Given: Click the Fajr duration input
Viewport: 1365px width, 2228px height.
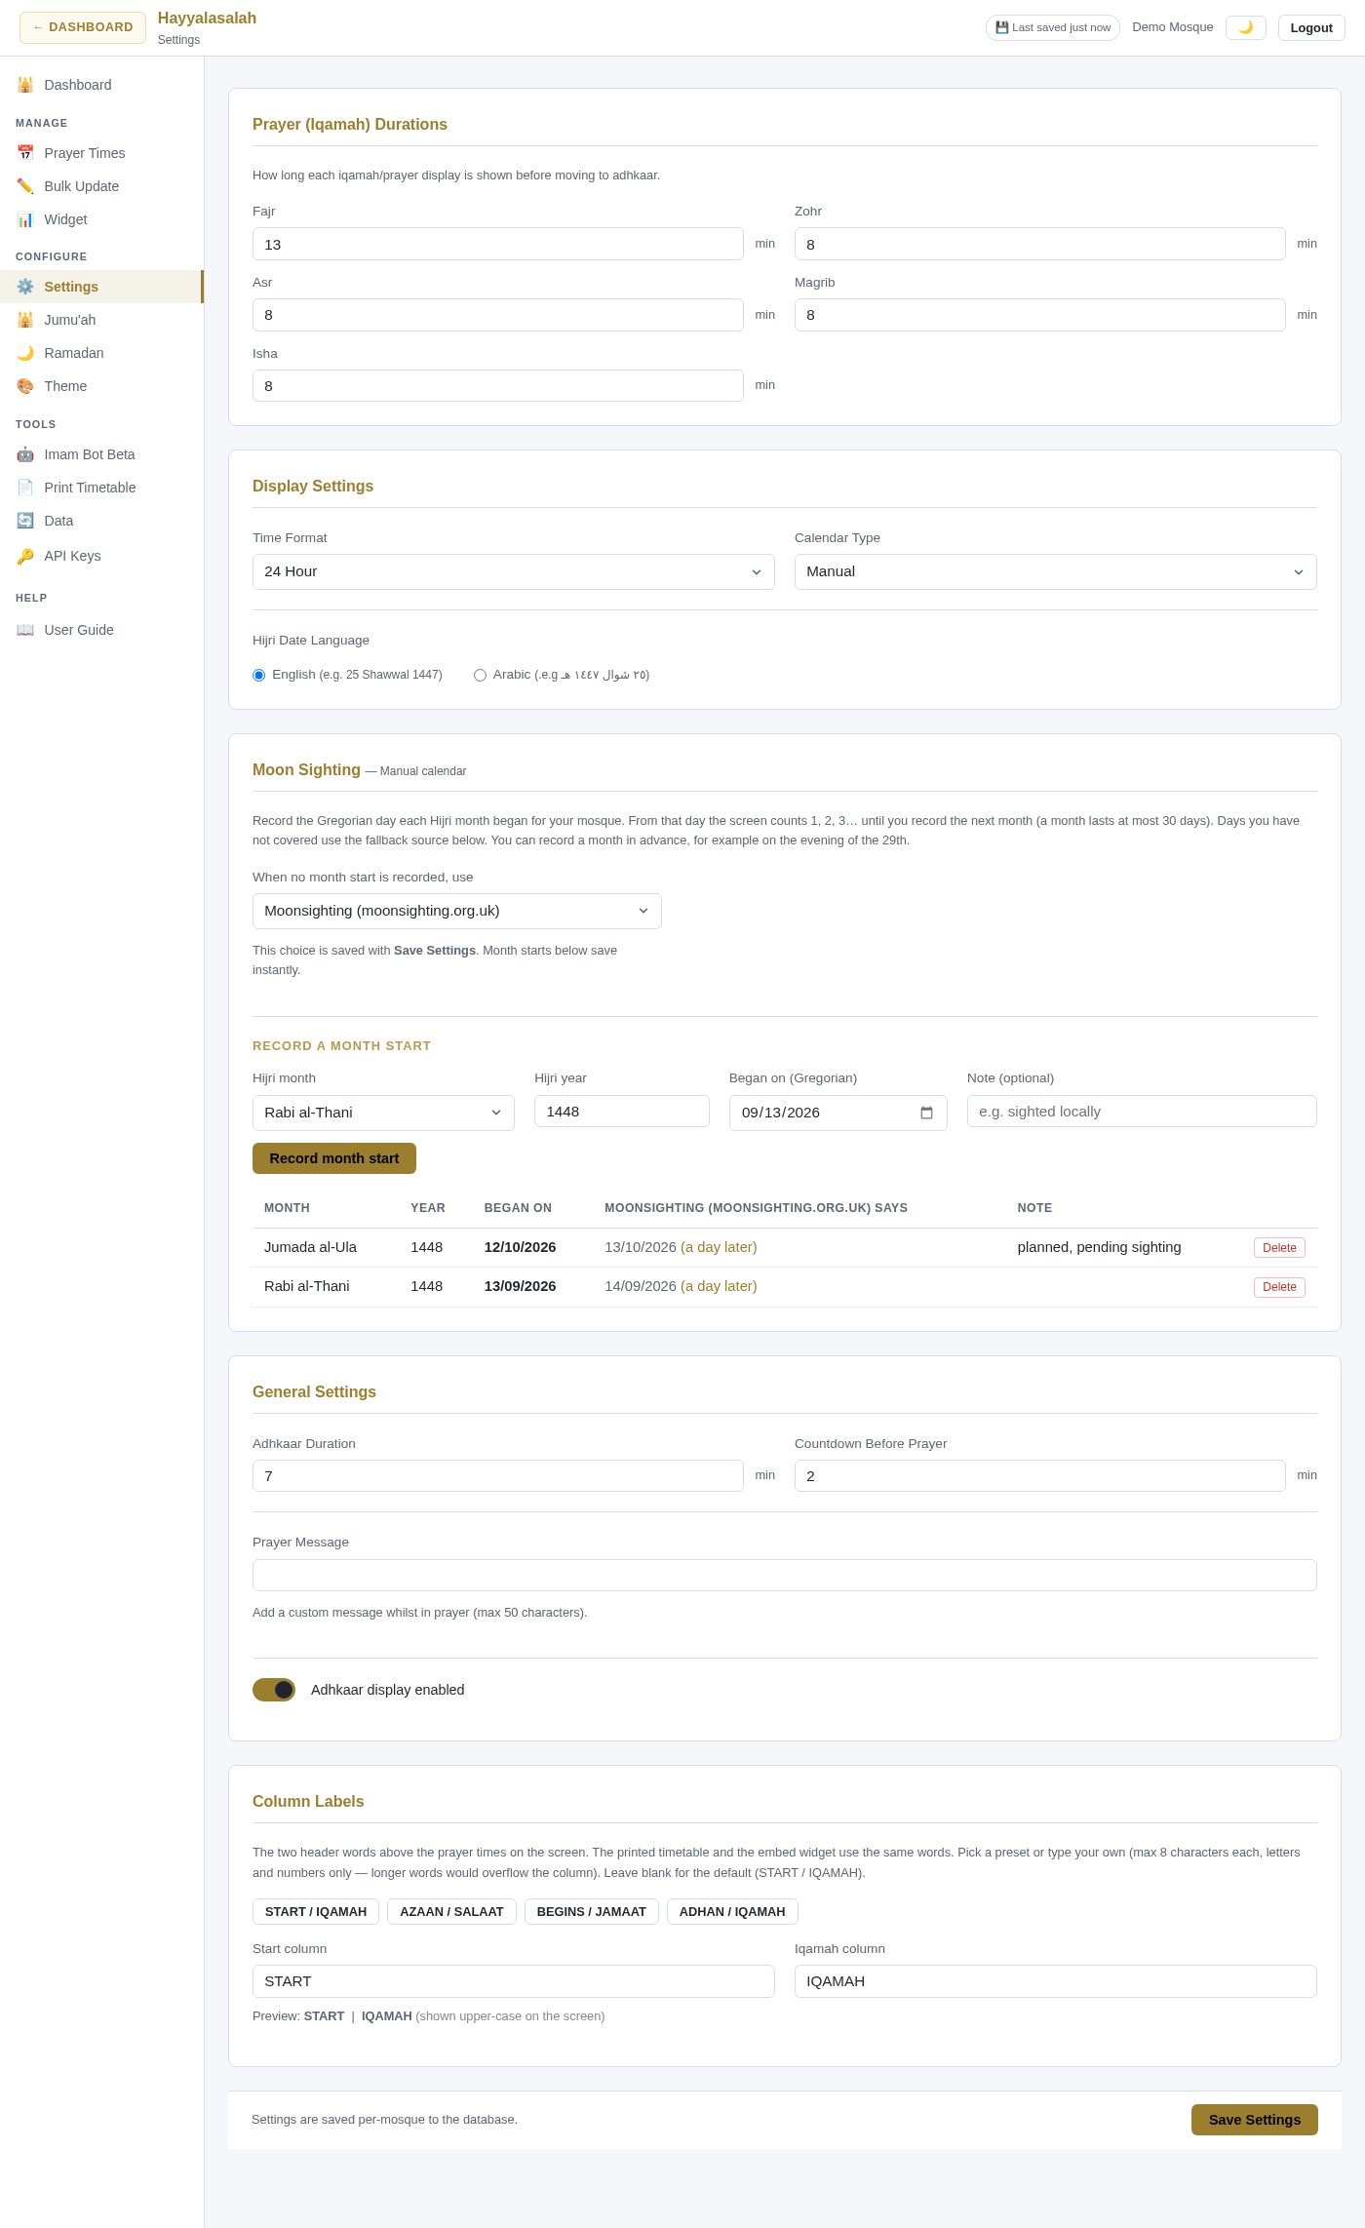Looking at the screenshot, I should tap(498, 244).
